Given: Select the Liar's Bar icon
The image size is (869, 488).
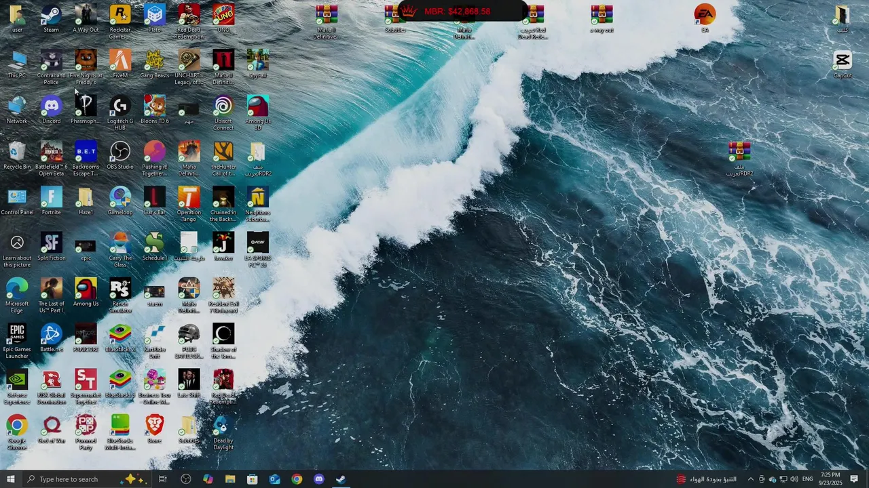Looking at the screenshot, I should pos(155,201).
